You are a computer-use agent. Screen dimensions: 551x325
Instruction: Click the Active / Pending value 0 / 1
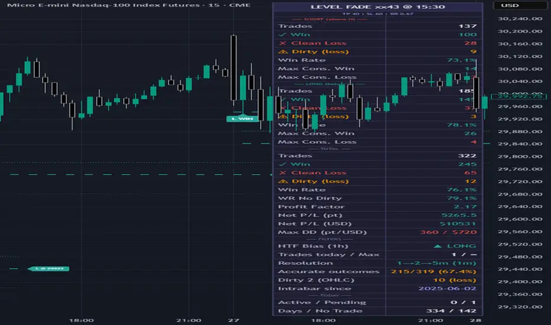463,302
